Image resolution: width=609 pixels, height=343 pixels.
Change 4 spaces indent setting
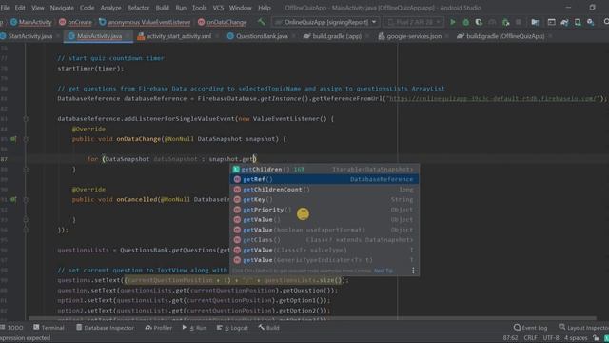pyautogui.click(x=576, y=338)
